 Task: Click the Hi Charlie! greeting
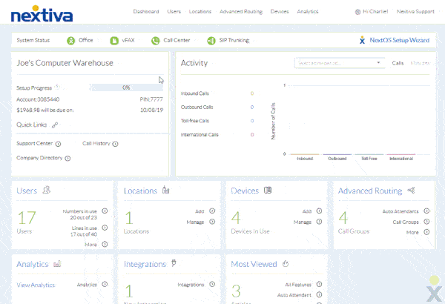(x=375, y=12)
